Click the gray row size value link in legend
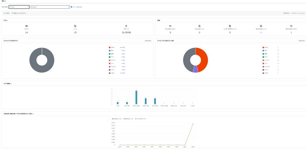This screenshot has height=149, width=306. [122, 73]
